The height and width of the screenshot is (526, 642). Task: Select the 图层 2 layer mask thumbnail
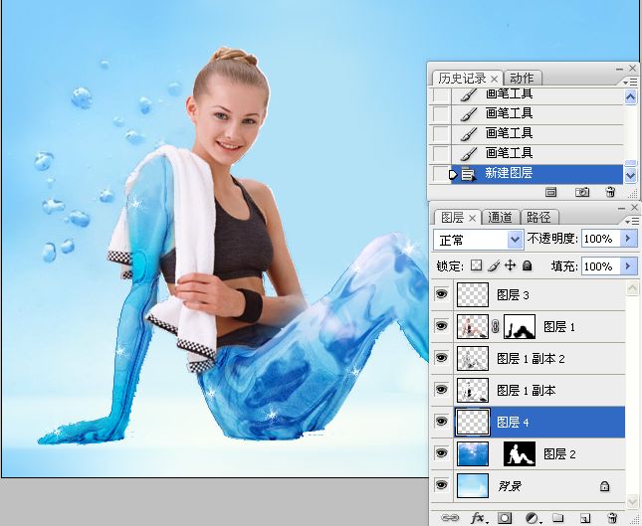pyautogui.click(x=519, y=454)
